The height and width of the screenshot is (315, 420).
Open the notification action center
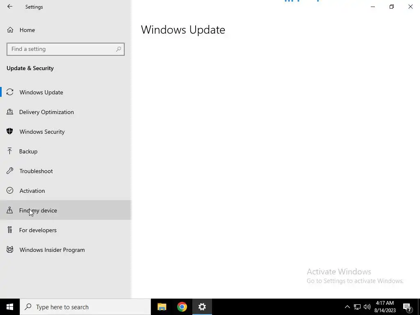(x=407, y=307)
